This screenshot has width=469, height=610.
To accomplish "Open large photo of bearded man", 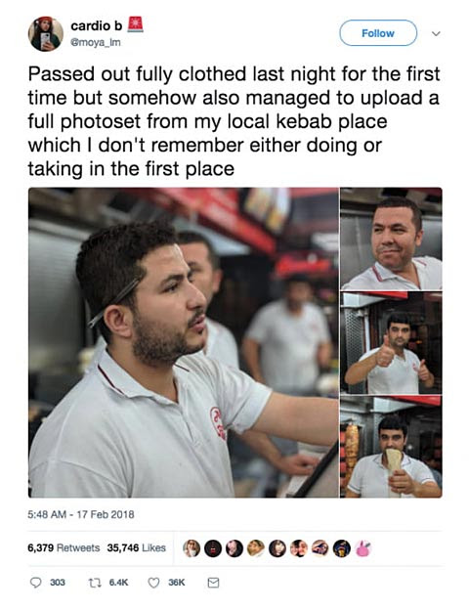I will pos(183,342).
